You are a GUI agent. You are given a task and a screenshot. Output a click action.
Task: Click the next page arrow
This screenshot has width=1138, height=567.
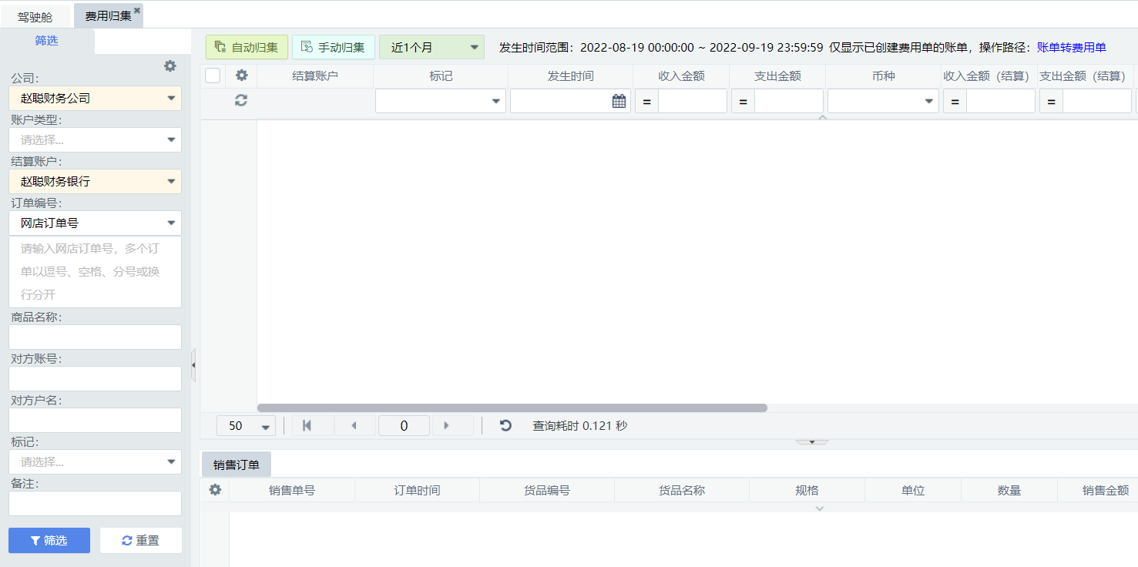[x=447, y=425]
